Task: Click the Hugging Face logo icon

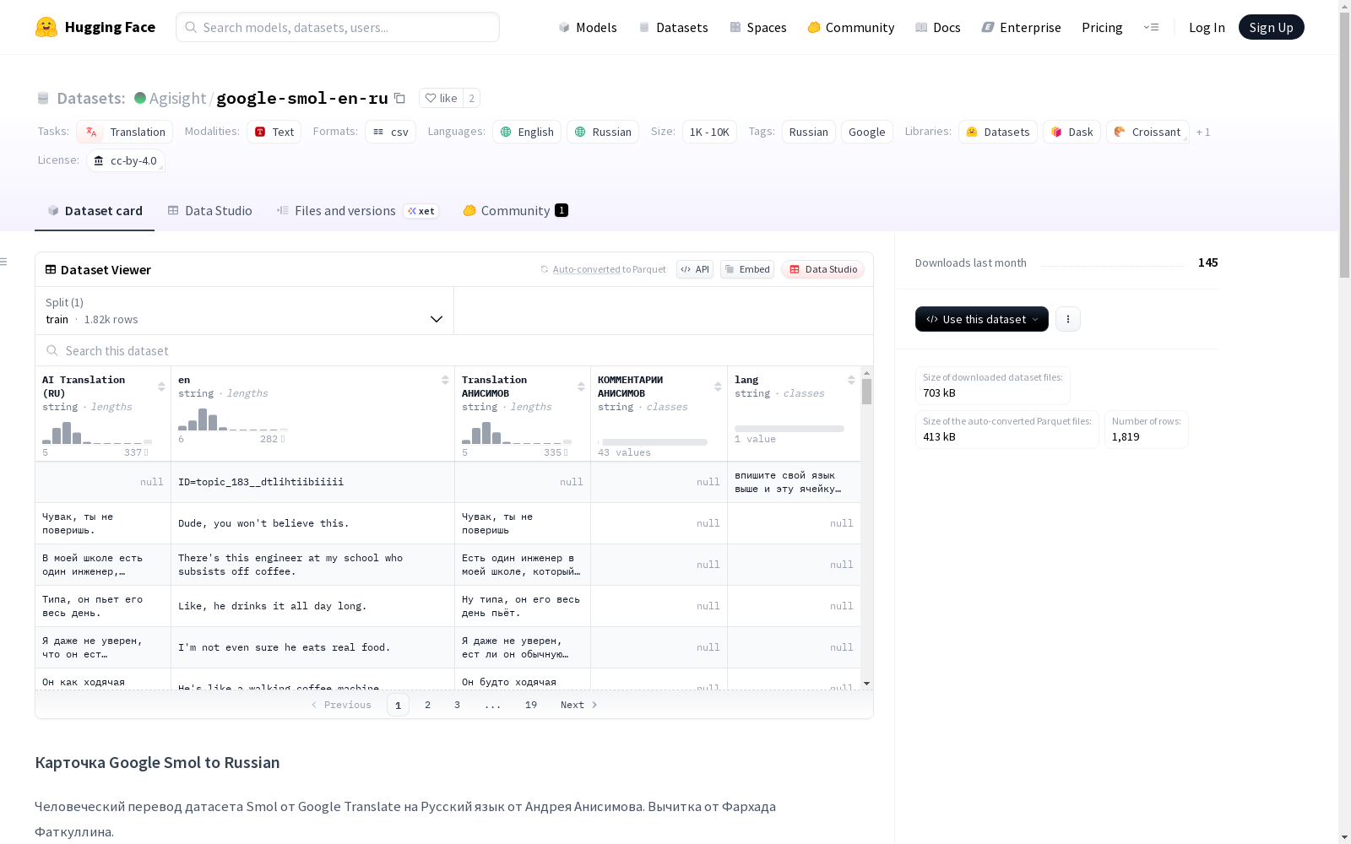Action: [46, 27]
